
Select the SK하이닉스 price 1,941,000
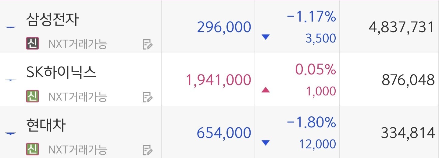[x=219, y=80]
